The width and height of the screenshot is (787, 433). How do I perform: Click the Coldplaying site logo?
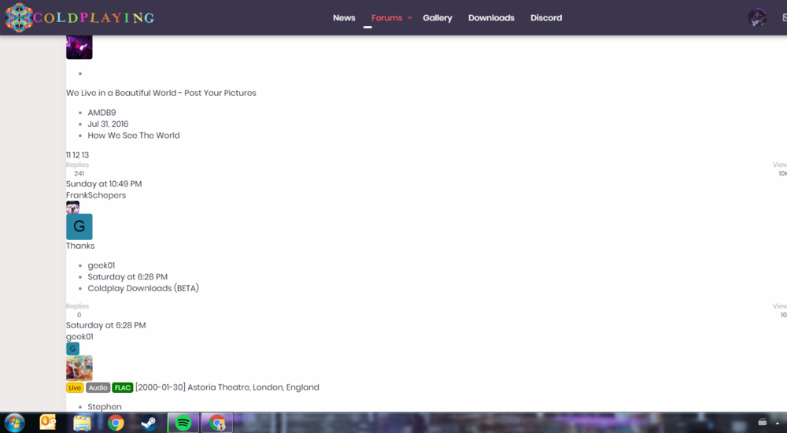click(79, 17)
